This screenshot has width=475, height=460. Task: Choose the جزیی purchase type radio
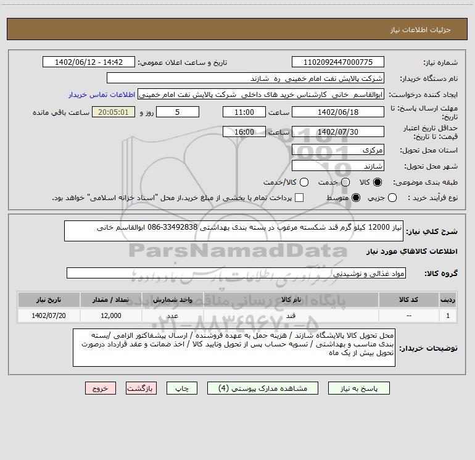(x=392, y=198)
